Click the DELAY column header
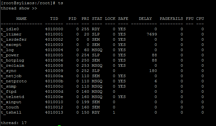Image resolution: width=216 pixels, height=126 pixels. pos(145,19)
